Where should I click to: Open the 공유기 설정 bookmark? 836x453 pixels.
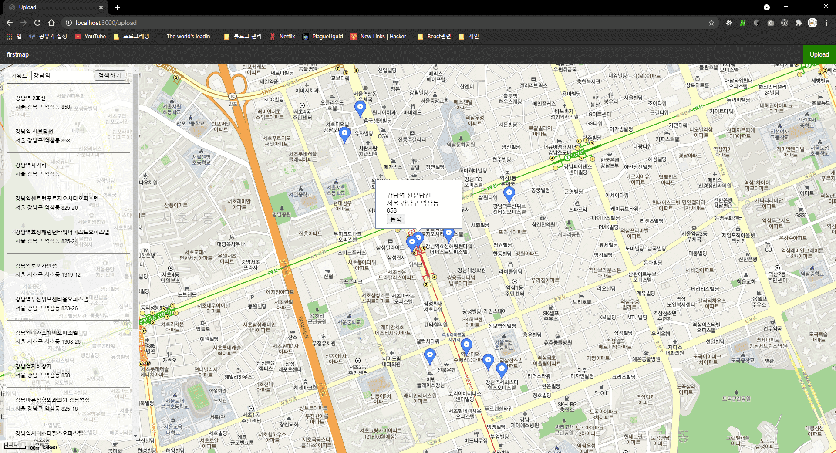coord(48,37)
